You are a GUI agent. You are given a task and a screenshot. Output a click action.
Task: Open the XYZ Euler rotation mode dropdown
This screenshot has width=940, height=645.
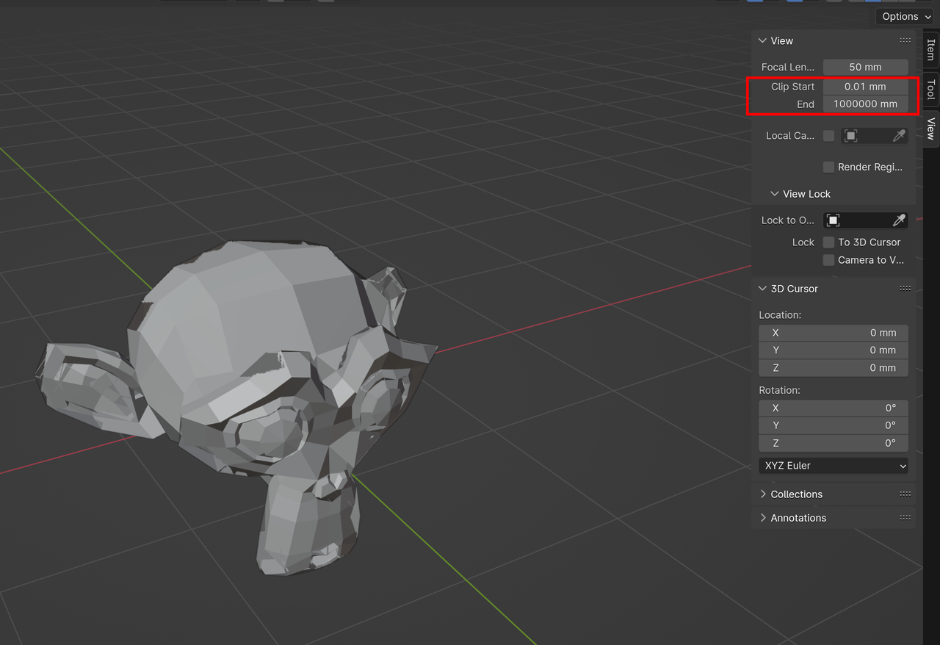[x=834, y=466]
